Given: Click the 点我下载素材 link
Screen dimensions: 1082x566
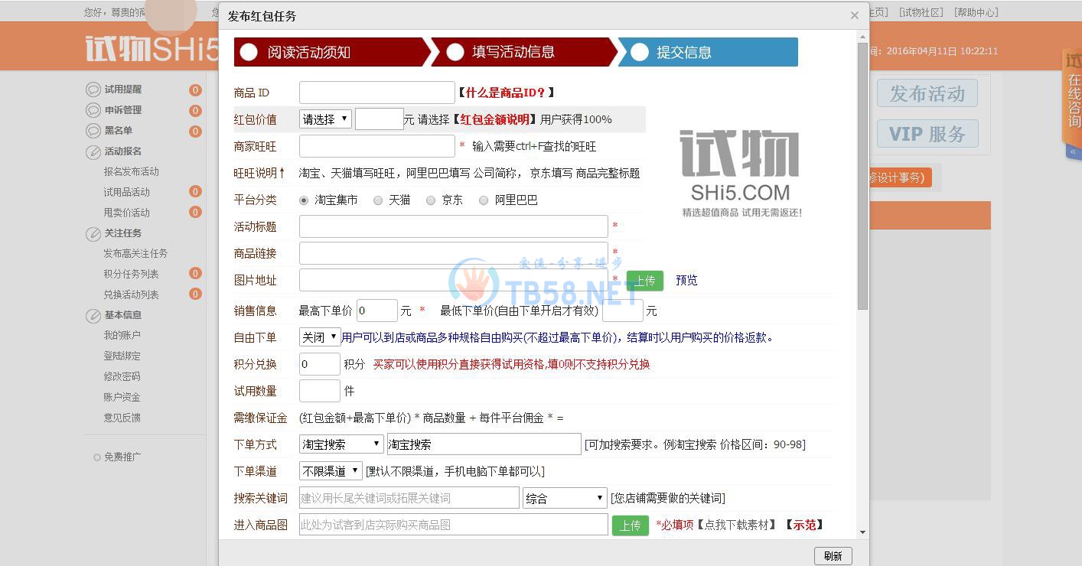Looking at the screenshot, I should [736, 525].
